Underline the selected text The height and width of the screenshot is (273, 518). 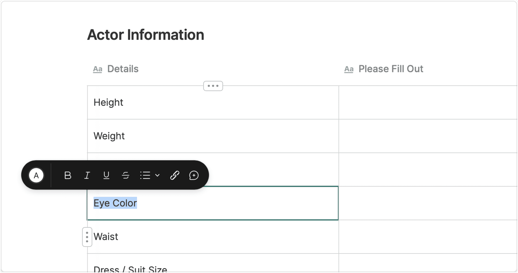[x=106, y=175]
